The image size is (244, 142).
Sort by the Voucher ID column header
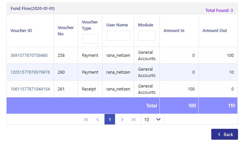(21, 30)
